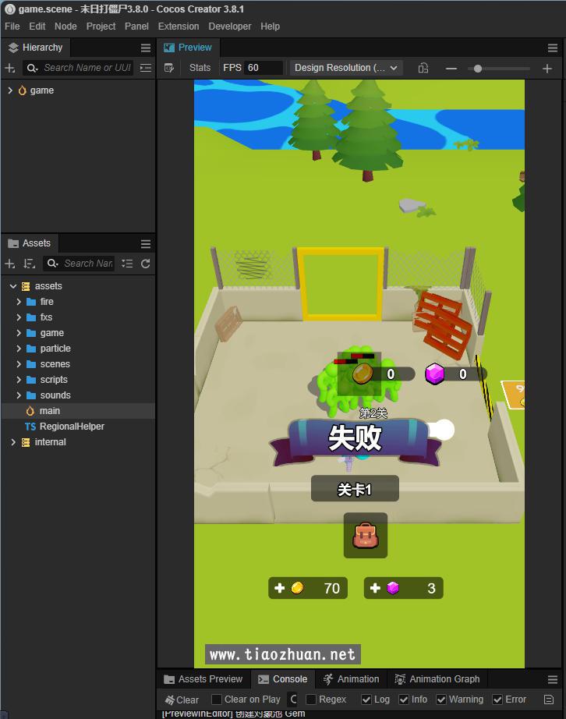
Task: Enable the Clear on Play checkbox
Action: pyautogui.click(x=217, y=700)
